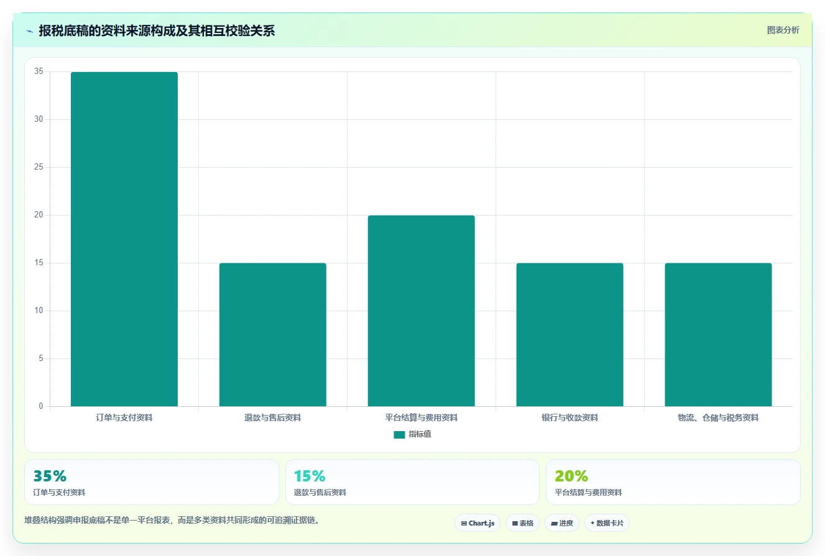Viewport: 825px width, 556px height.
Task: Click the 退款与售后资料 caption under 15%
Action: pyautogui.click(x=320, y=493)
